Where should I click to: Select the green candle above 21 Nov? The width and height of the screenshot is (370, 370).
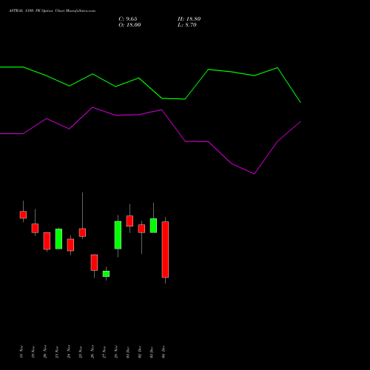(58, 239)
